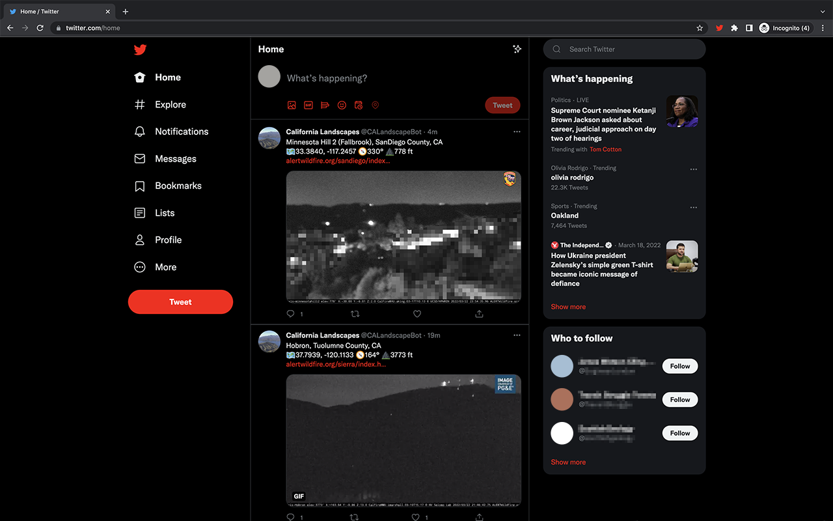This screenshot has width=833, height=521.
Task: Follow the first suggested account
Action: [680, 366]
